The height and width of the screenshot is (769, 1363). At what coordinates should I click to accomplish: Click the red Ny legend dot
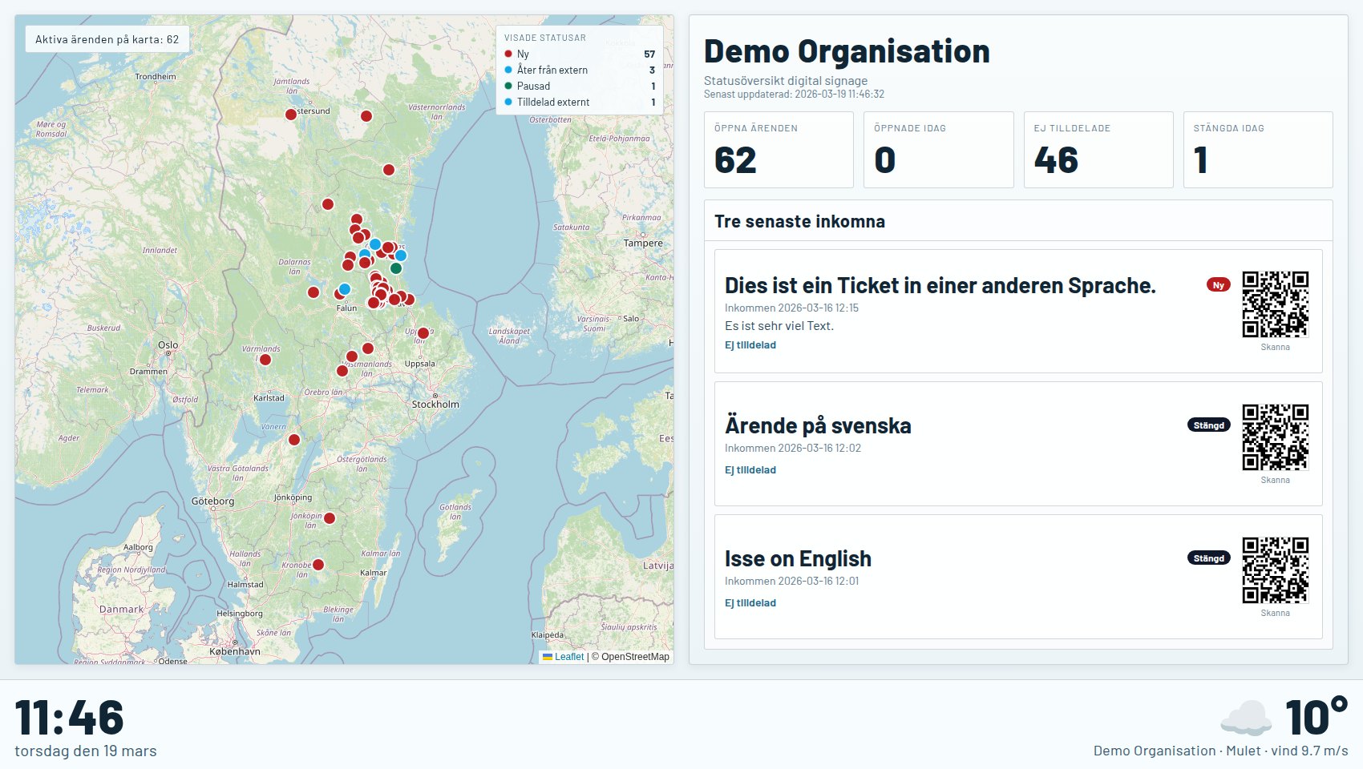coord(508,54)
